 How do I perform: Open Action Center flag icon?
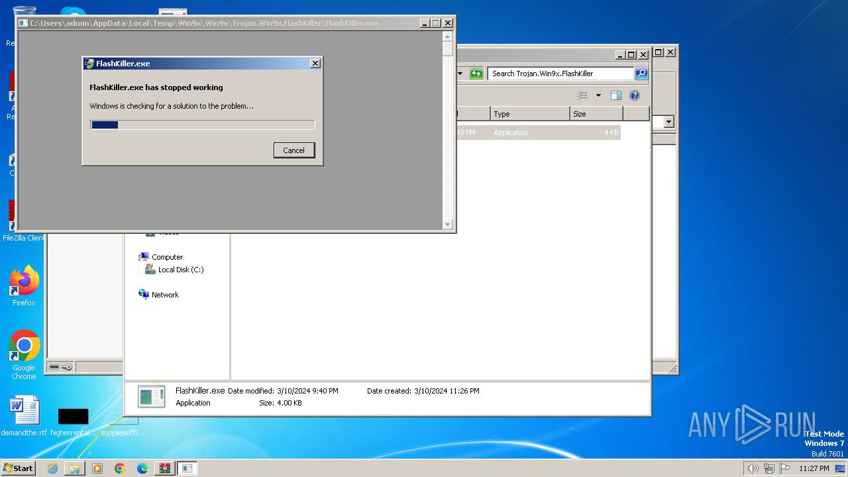coord(785,468)
